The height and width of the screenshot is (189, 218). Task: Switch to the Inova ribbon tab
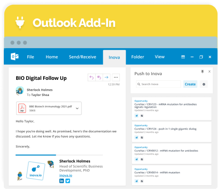(114, 57)
